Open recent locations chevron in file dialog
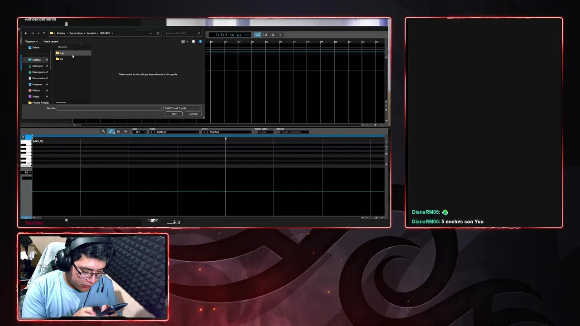The image size is (580, 326). [38, 33]
